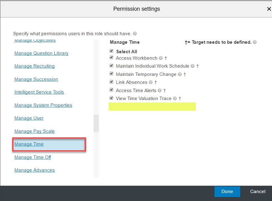Uncheck View Time Valuation Trace permission

[x=111, y=98]
